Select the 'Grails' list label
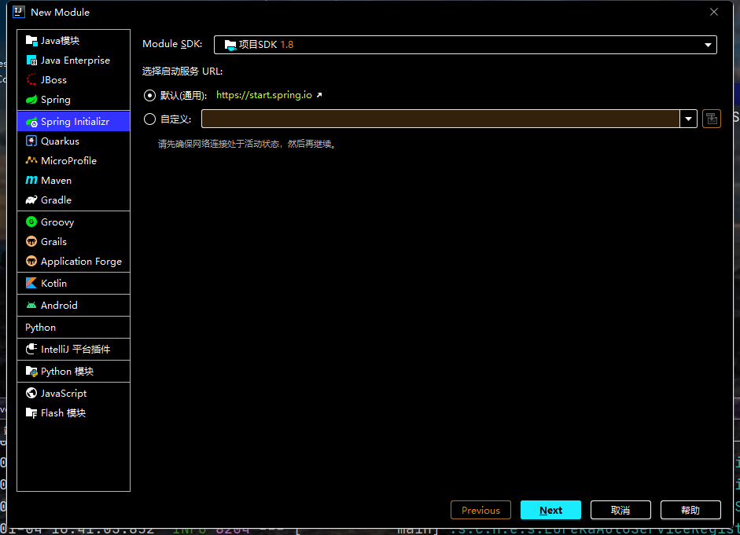 pyautogui.click(x=53, y=242)
